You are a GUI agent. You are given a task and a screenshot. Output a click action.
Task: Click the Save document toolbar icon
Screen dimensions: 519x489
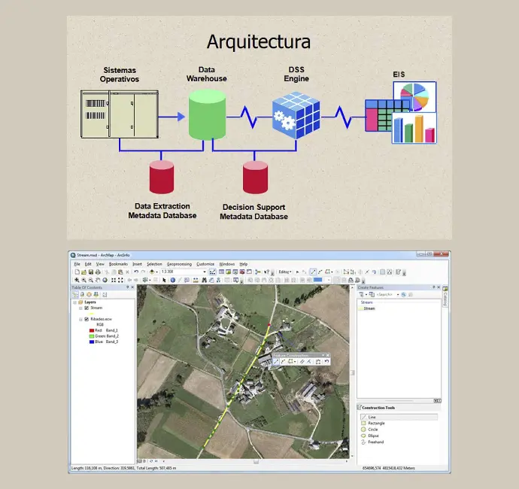pos(90,272)
